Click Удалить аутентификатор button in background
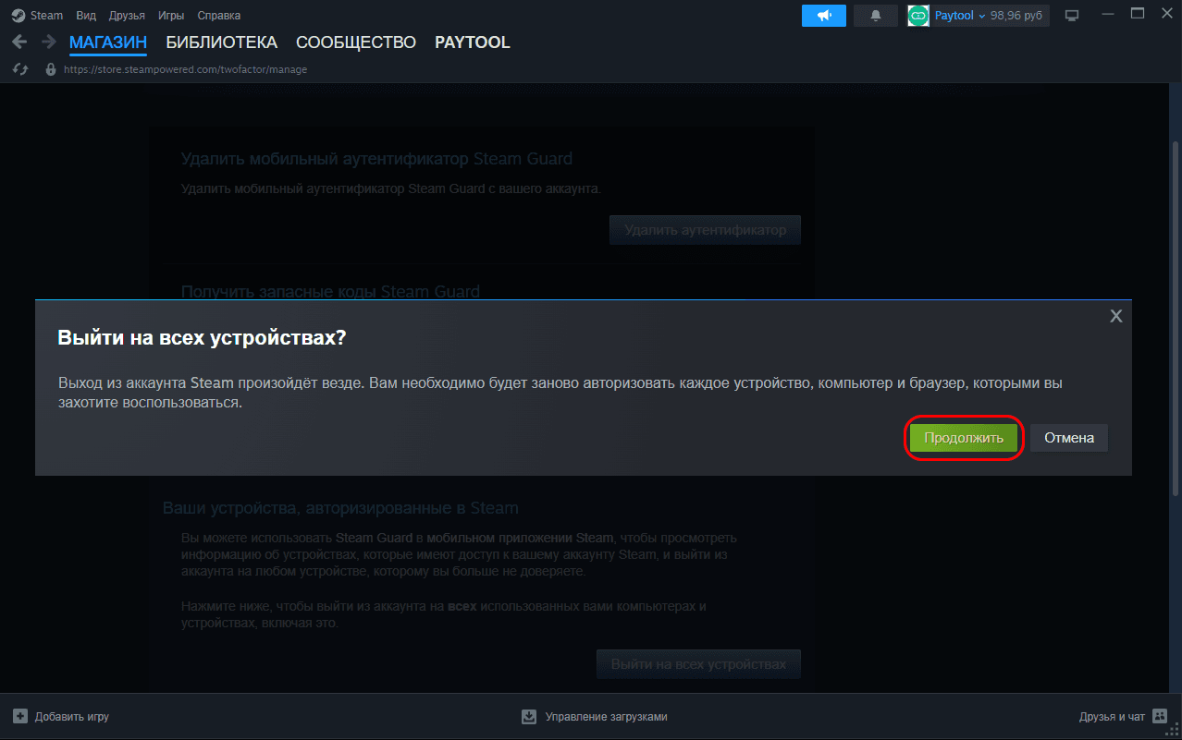This screenshot has width=1182, height=740. [705, 230]
